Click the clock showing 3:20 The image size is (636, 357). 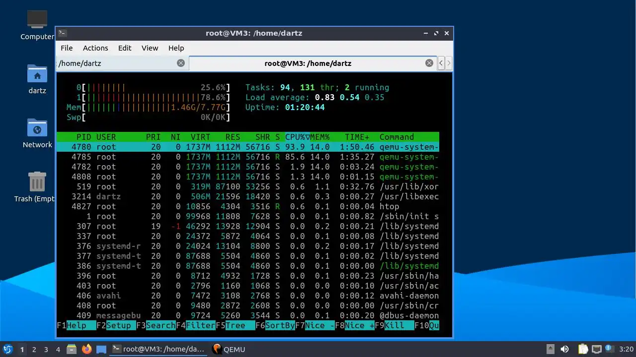click(x=626, y=349)
